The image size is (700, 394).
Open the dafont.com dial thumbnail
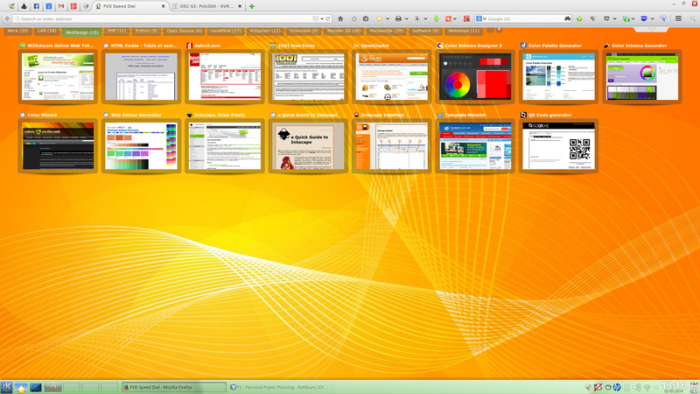click(x=225, y=76)
